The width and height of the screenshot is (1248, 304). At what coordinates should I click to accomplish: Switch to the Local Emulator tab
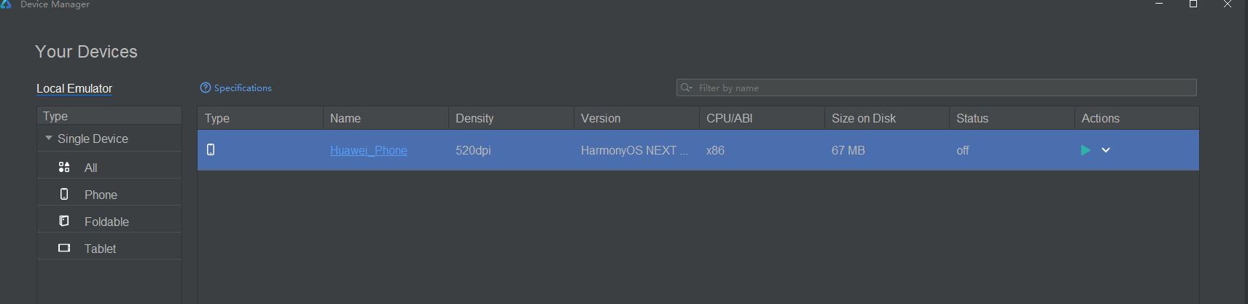tap(74, 89)
